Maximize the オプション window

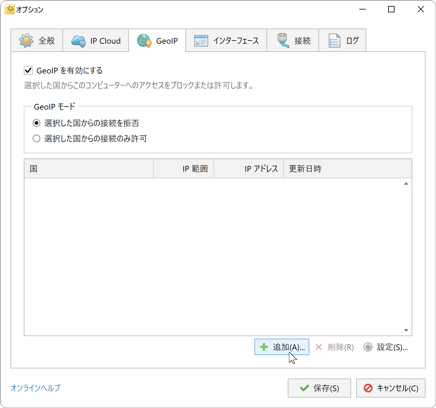tap(391, 10)
